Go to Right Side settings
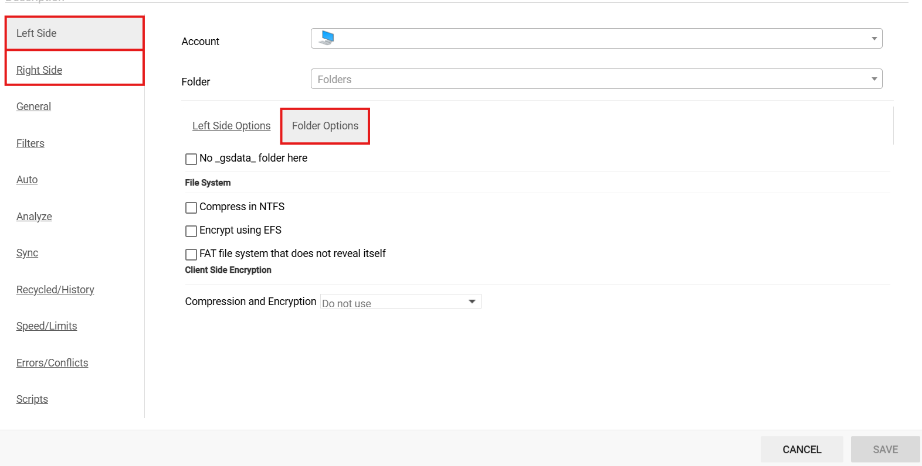The image size is (922, 466). tap(39, 70)
